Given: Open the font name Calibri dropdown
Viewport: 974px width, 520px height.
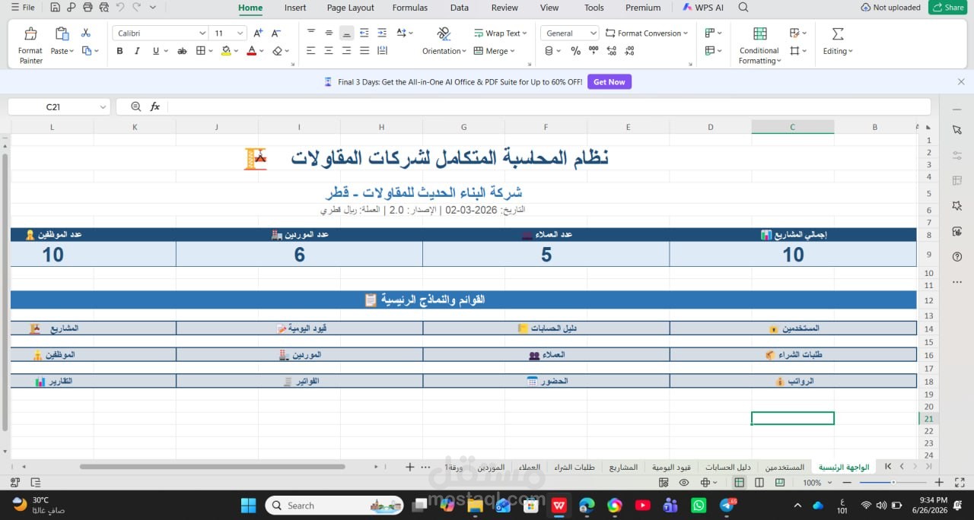Looking at the screenshot, I should click(202, 33).
